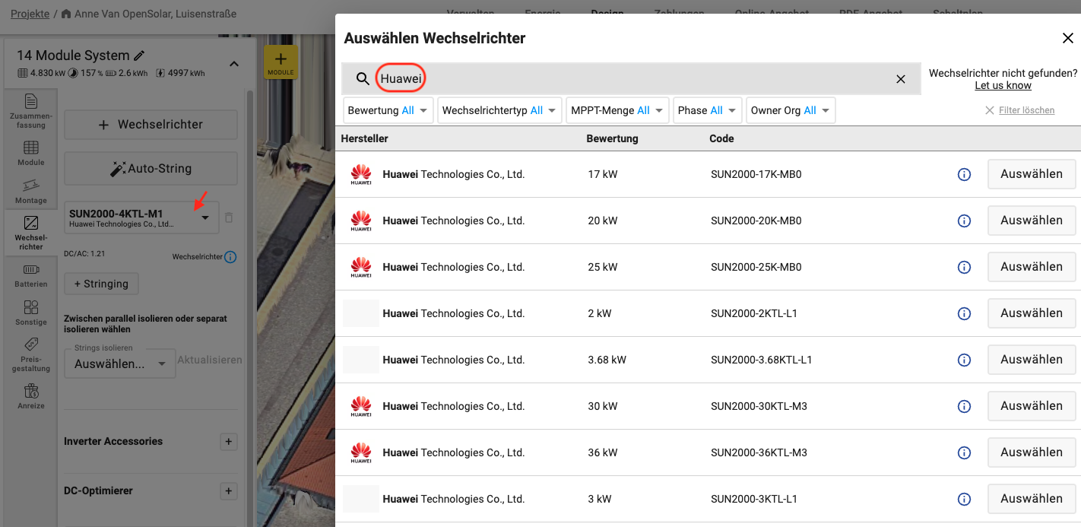Viewport: 1081px width, 527px height.
Task: Edit the 14 Module System name with pencil
Action: click(x=139, y=56)
